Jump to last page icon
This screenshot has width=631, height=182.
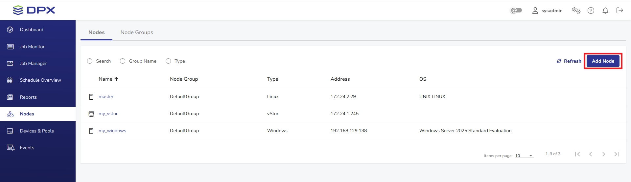(x=617, y=154)
